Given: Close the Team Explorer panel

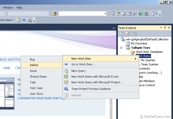Looking at the screenshot, I should (169, 28).
